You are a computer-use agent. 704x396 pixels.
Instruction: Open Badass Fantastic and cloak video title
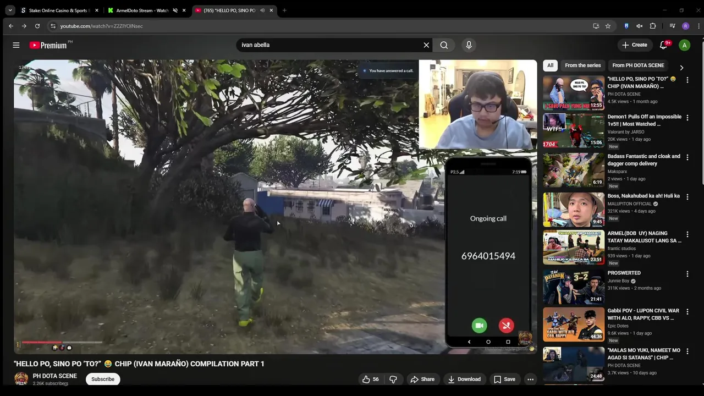pyautogui.click(x=643, y=160)
